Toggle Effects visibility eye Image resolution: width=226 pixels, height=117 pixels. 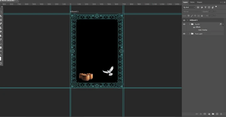[194, 27]
